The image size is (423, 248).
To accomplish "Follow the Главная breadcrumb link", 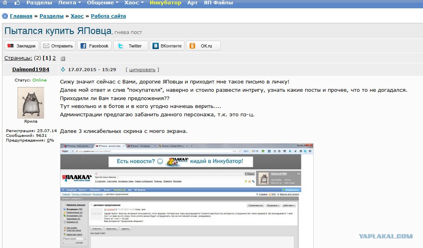I will pos(21,16).
